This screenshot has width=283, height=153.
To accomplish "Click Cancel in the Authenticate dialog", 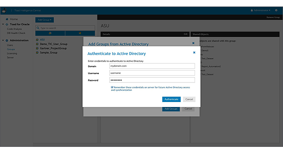I will [x=189, y=99].
